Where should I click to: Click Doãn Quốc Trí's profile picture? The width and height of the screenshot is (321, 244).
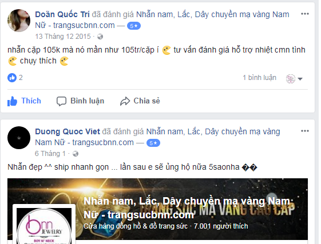pos(19,21)
